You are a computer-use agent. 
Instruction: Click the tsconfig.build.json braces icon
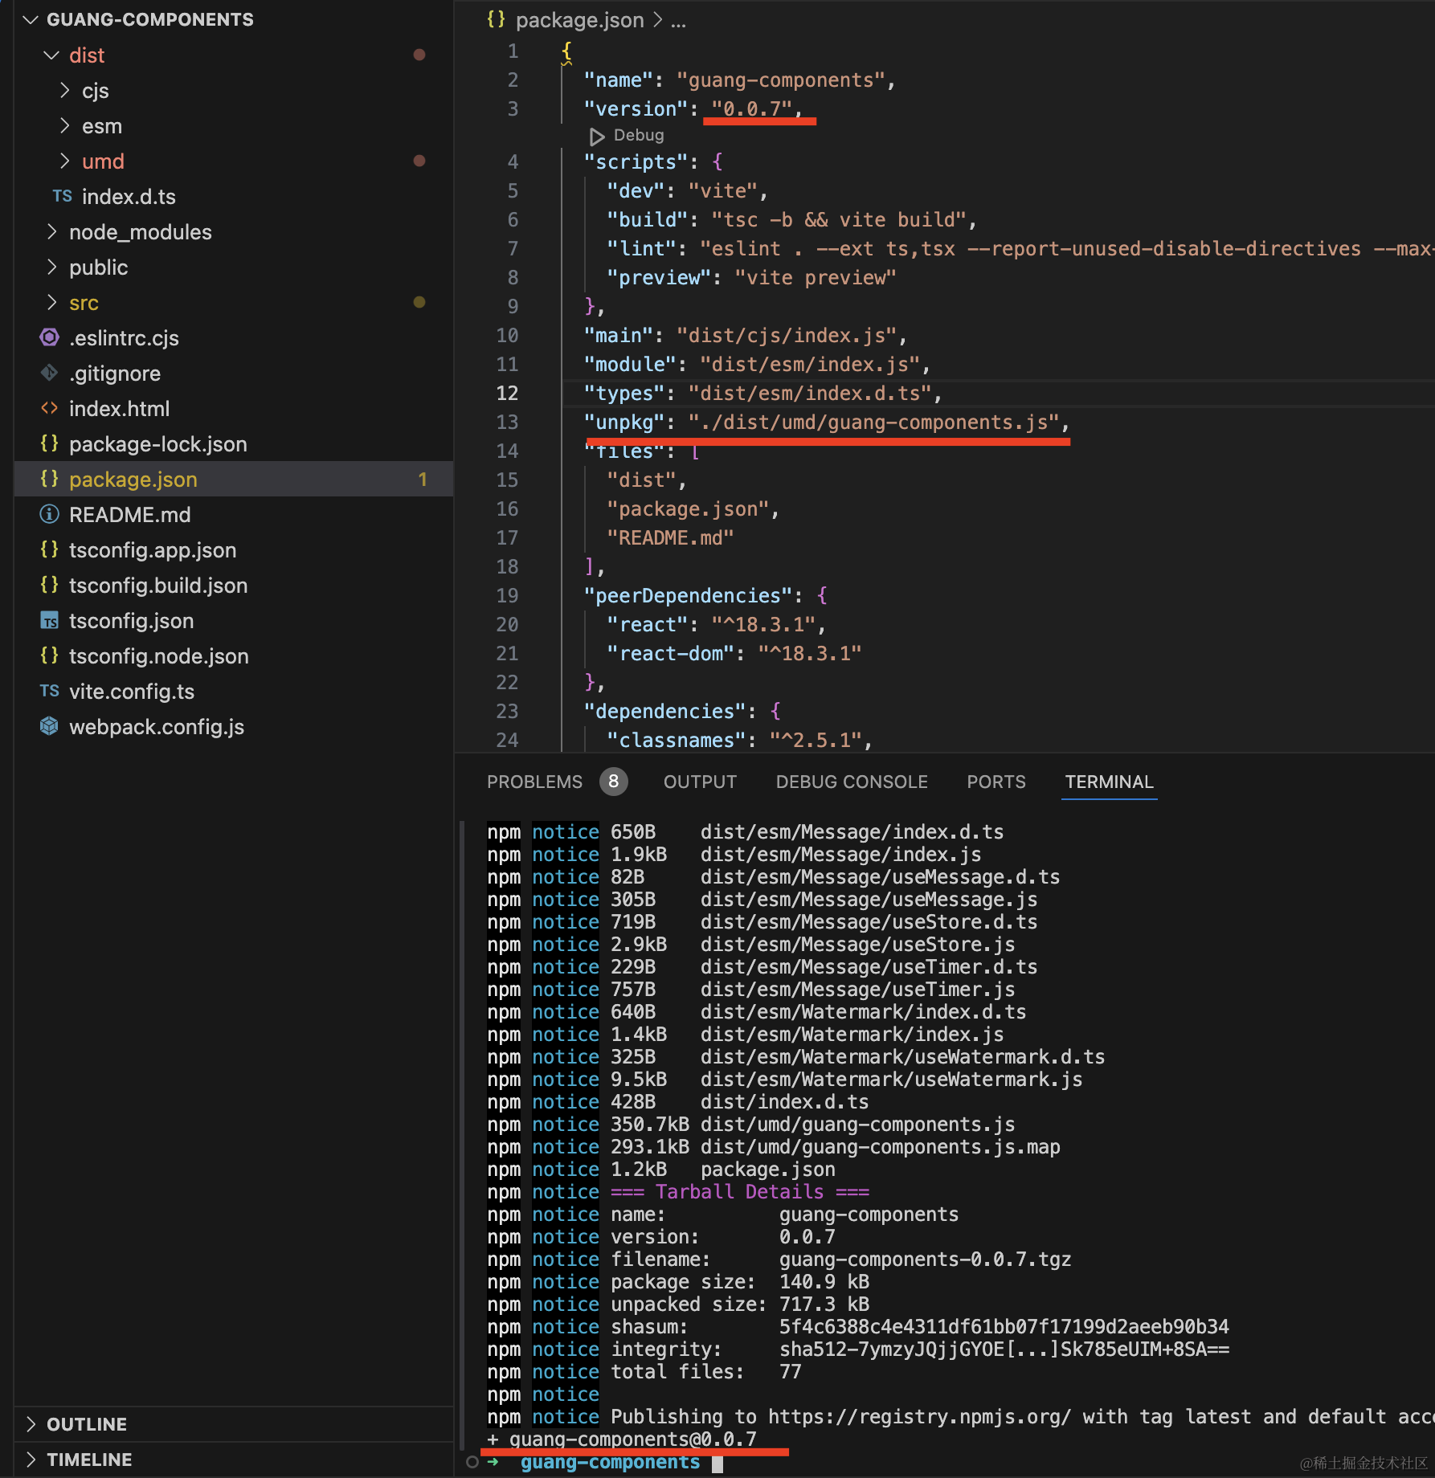coord(49,585)
